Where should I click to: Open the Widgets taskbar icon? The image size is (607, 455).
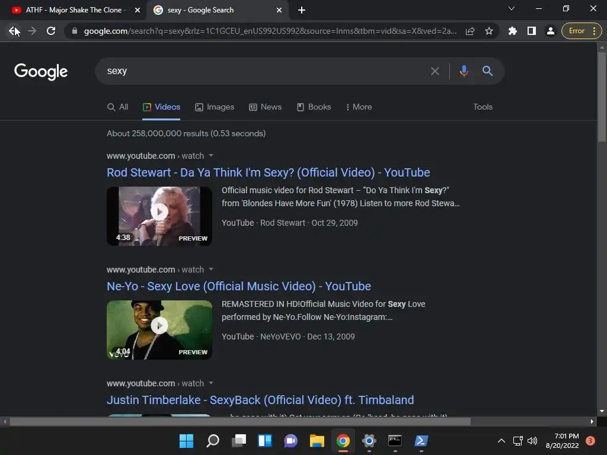pos(265,441)
